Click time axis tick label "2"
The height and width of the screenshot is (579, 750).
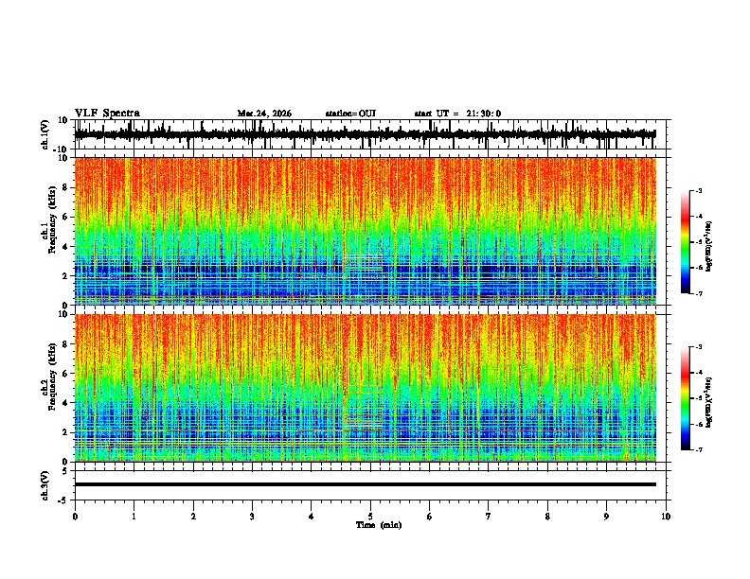pyautogui.click(x=193, y=517)
